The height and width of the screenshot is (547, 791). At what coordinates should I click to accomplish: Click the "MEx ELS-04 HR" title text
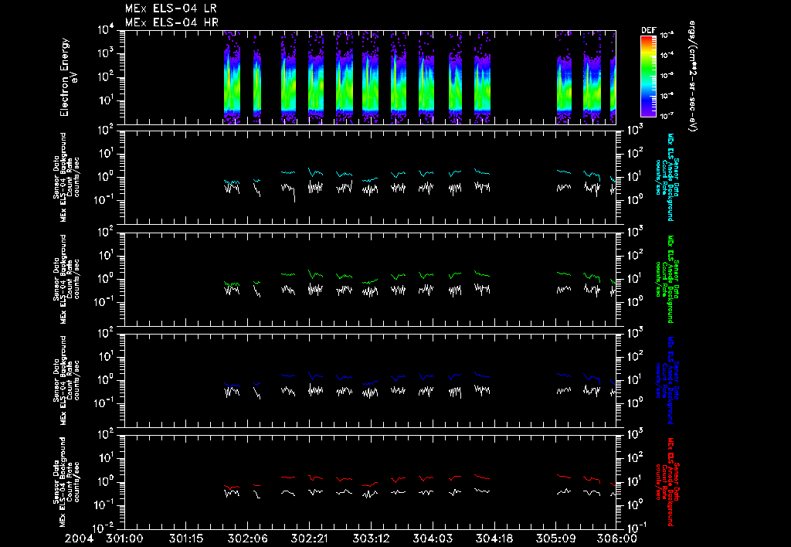click(x=171, y=22)
